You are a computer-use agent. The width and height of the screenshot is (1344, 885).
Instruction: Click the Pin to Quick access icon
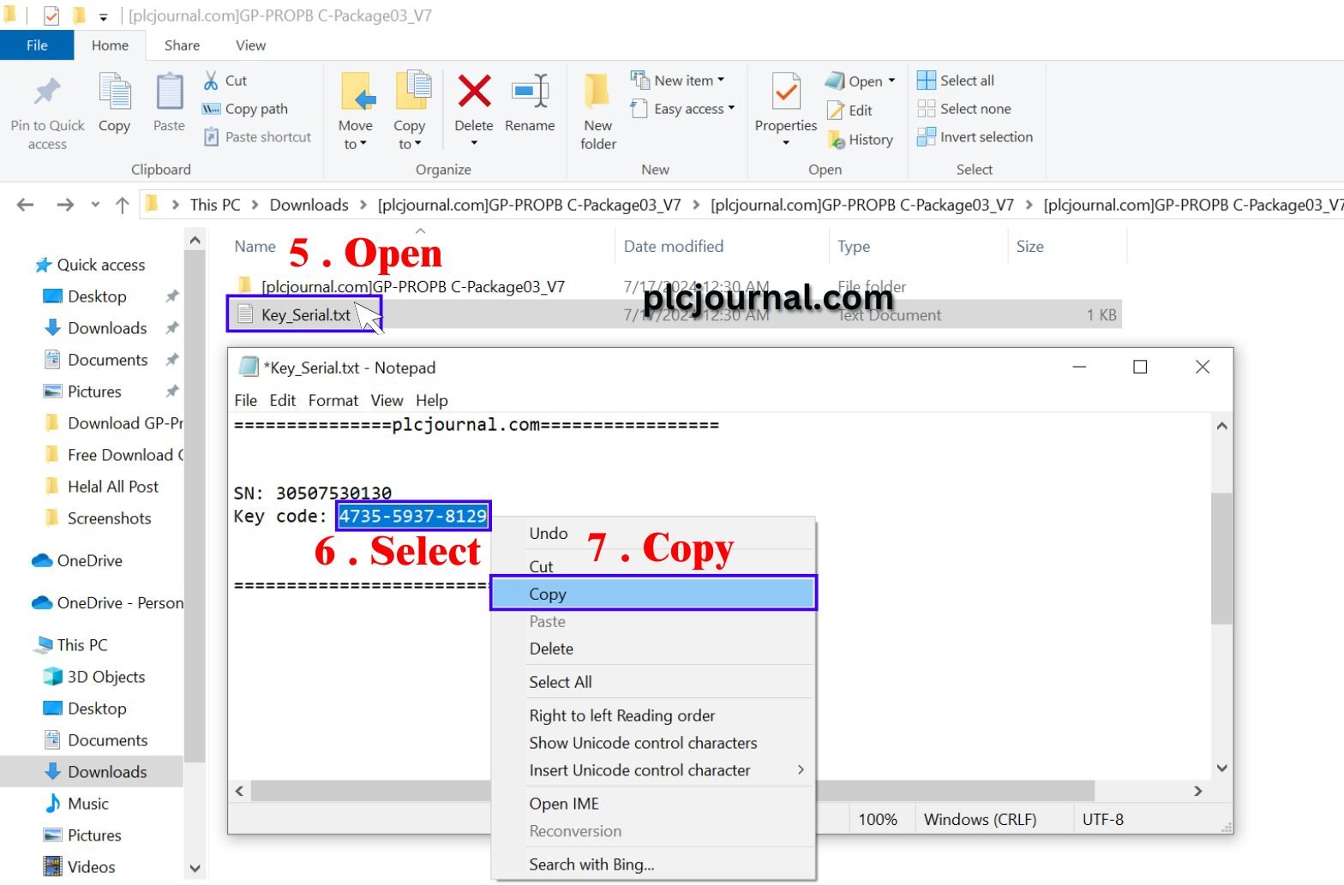[47, 93]
